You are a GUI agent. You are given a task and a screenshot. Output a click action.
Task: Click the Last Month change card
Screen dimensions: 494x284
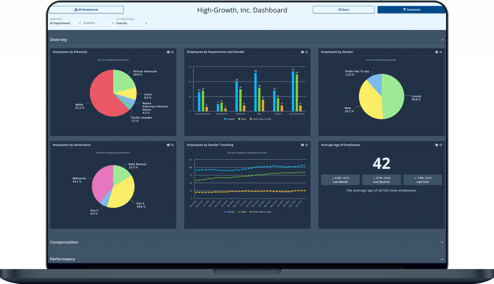pyautogui.click(x=340, y=180)
